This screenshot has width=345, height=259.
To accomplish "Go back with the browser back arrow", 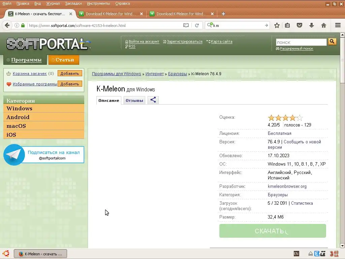I will pos(7,25).
